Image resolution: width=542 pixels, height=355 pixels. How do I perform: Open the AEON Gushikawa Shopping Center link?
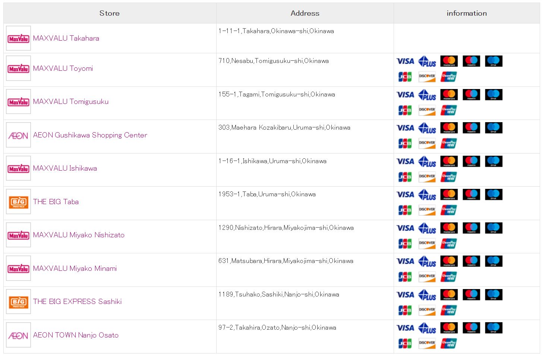[90, 135]
